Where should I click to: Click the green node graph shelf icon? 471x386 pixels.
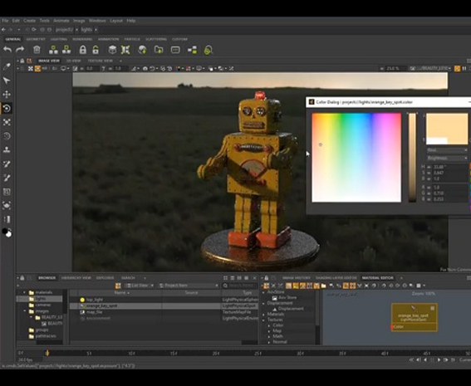(192, 50)
